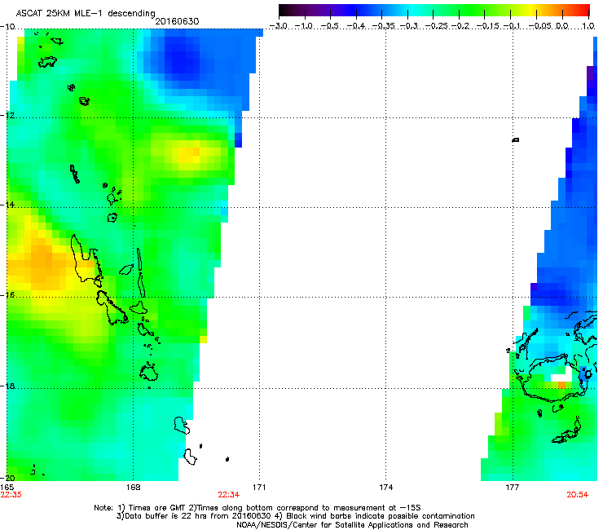This screenshot has height=530, width=603.
Task: Click the date label "20160630" under the title
Action: point(177,21)
